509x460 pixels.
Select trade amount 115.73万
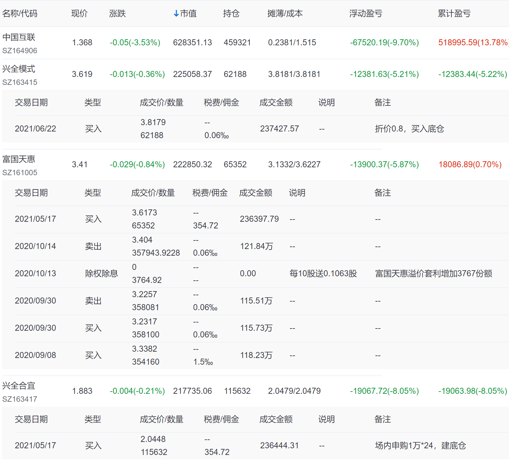coord(256,328)
